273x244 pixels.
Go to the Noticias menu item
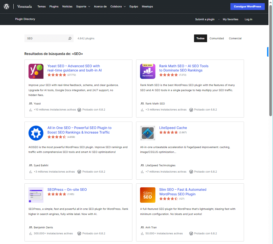tap(67, 7)
